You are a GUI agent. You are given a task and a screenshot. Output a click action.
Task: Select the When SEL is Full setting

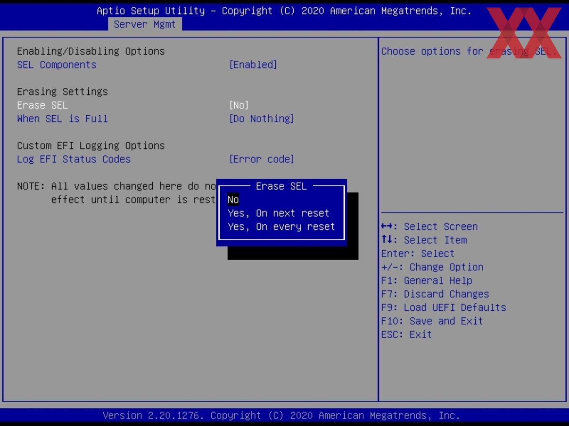62,119
